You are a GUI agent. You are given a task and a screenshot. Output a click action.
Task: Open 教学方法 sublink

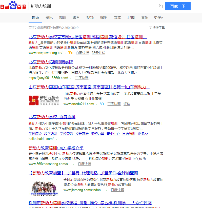(x=51, y=134)
